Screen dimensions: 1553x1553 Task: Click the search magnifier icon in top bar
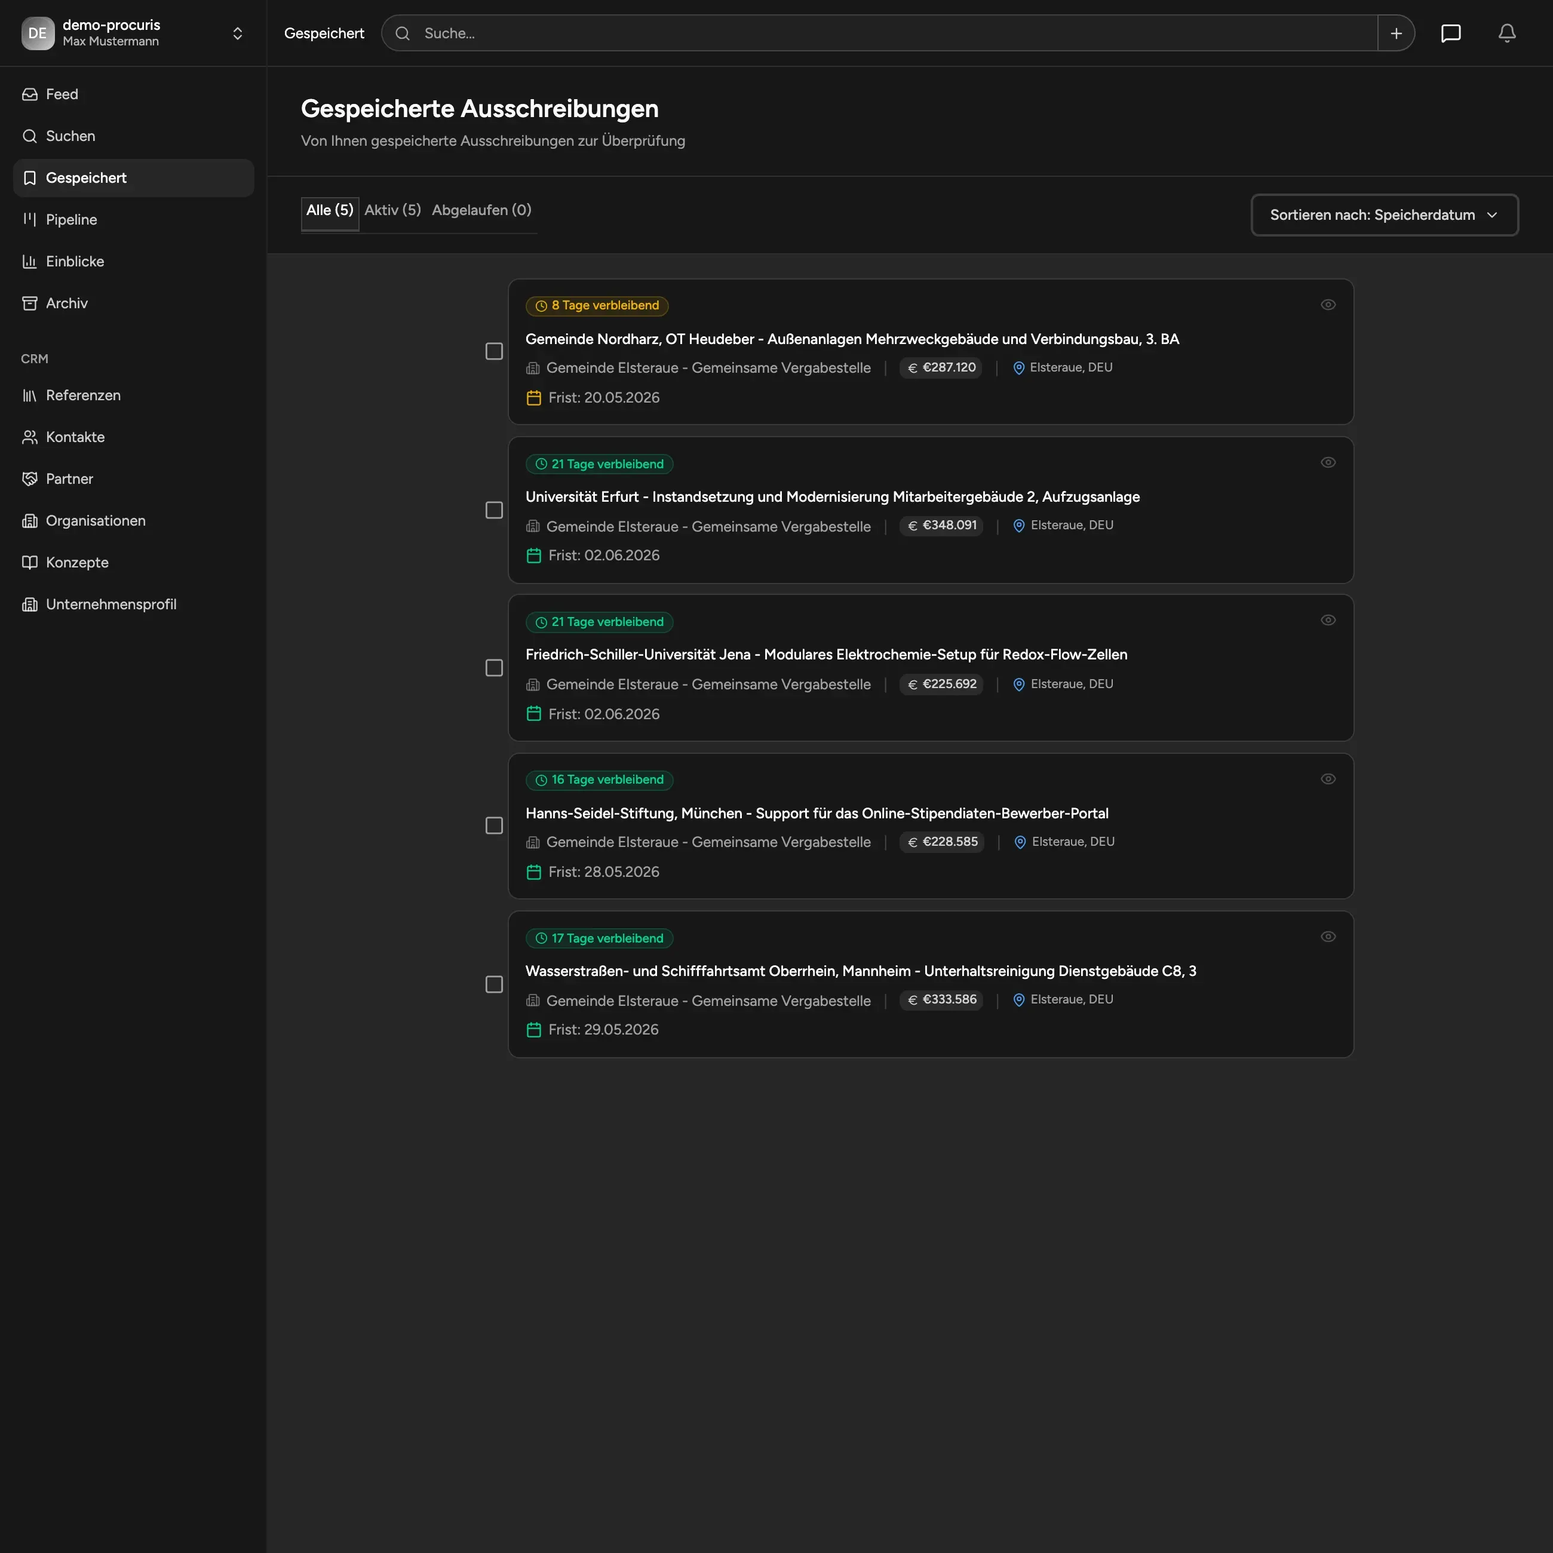pos(403,33)
